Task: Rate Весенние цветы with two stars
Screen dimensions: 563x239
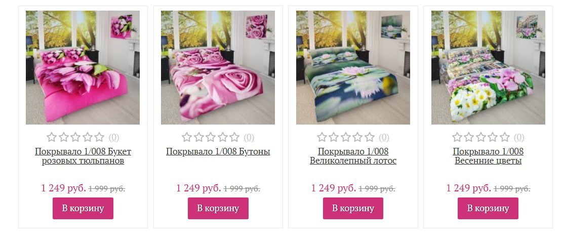Action: (x=469, y=137)
